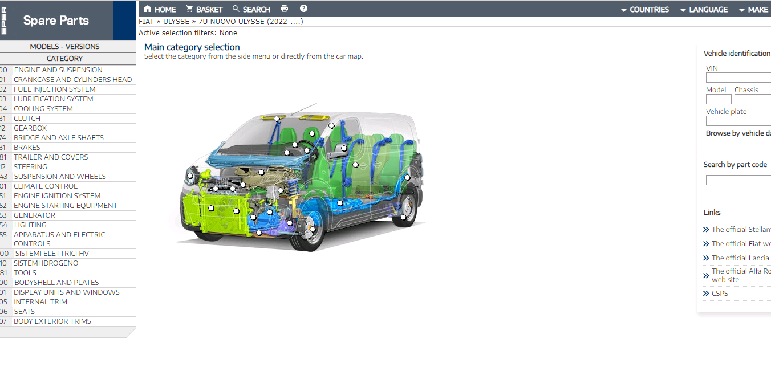The height and width of the screenshot is (375, 771).
Task: Click the hotspot dot on the front wheel
Action: click(313, 229)
